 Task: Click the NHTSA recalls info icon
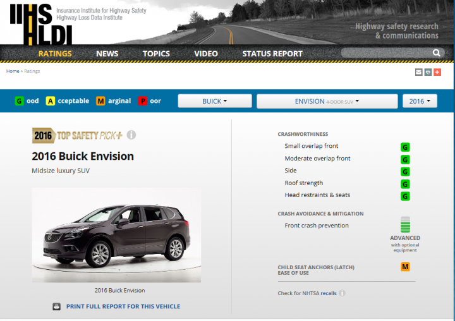tap(343, 293)
